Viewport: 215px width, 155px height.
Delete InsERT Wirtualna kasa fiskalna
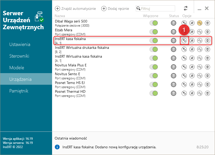[207, 58]
